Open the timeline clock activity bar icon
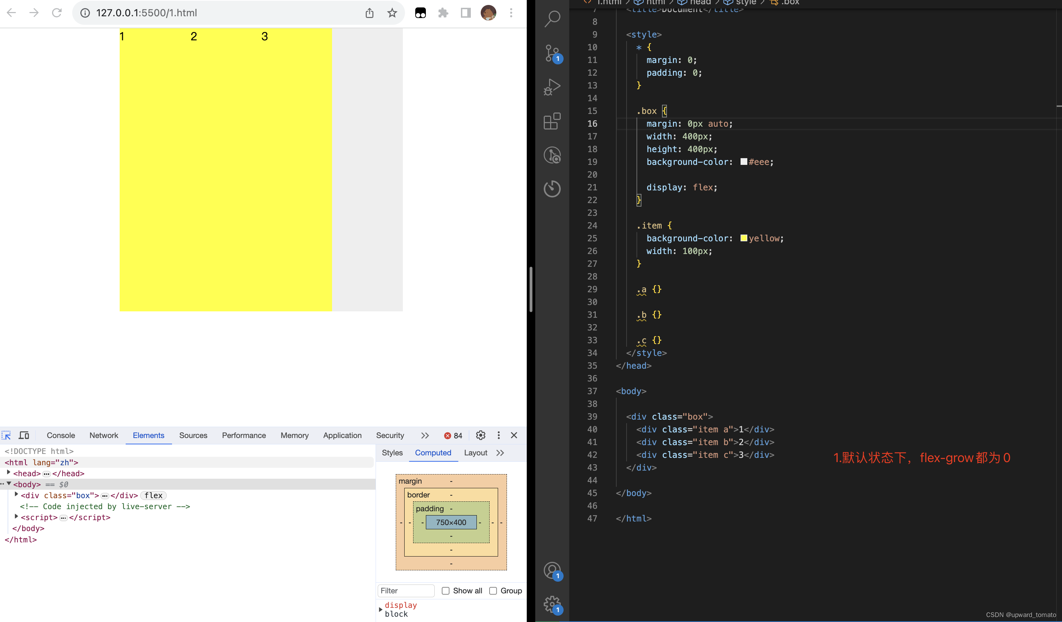Viewport: 1062px width, 622px height. pos(552,188)
